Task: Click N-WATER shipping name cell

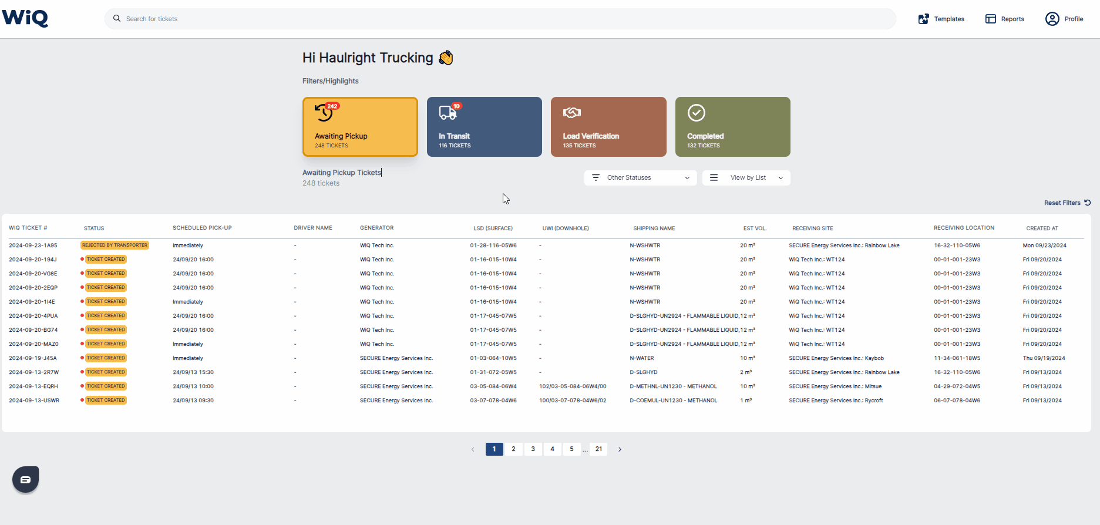Action: 642,358
